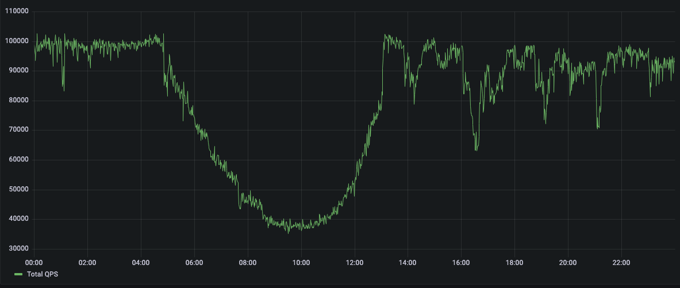This screenshot has width=680, height=288.
Task: Click the 06:00 time axis label
Action: click(194, 262)
